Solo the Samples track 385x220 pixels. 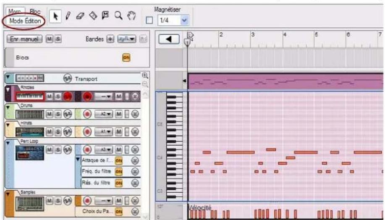coord(58,201)
